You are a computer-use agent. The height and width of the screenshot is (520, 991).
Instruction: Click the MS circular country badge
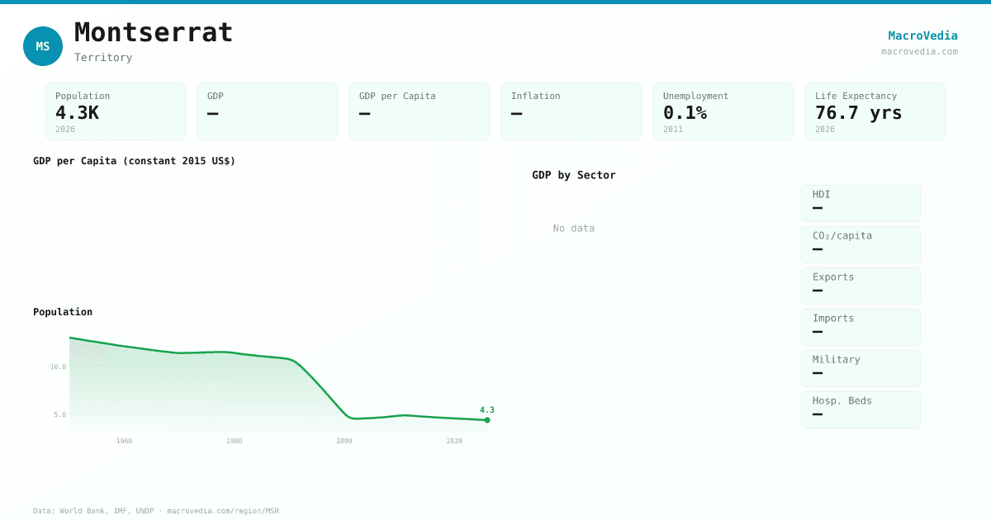point(43,46)
